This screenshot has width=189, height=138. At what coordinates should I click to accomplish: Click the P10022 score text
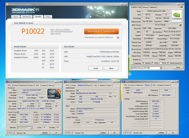33,31
